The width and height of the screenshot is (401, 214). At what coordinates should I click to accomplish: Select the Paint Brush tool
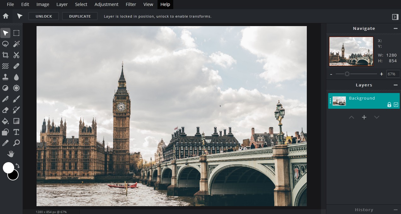tap(16, 99)
